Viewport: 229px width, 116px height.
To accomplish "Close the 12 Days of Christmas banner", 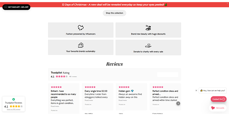I will click(x=227, y=3).
